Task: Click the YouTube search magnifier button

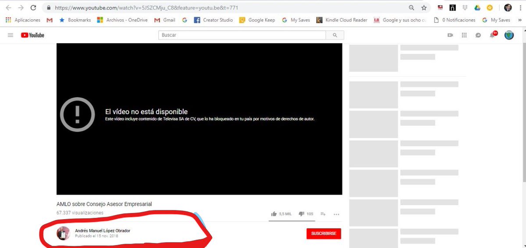Action: 335,35
